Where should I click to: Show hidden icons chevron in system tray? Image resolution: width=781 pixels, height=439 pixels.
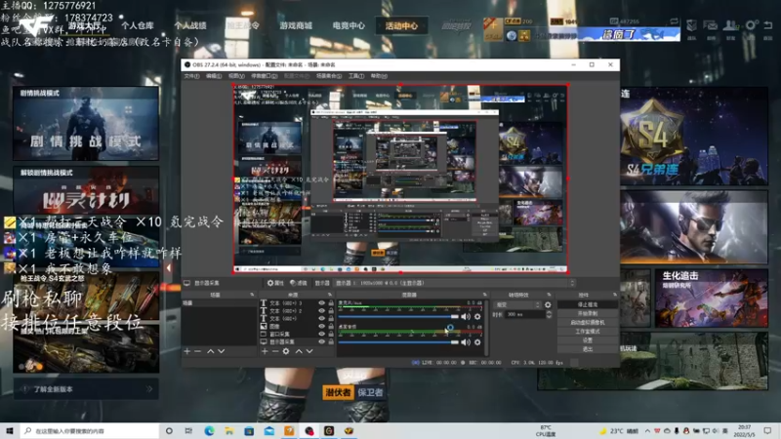click(x=647, y=431)
